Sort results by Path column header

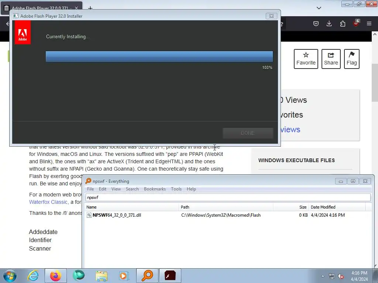click(x=226, y=207)
